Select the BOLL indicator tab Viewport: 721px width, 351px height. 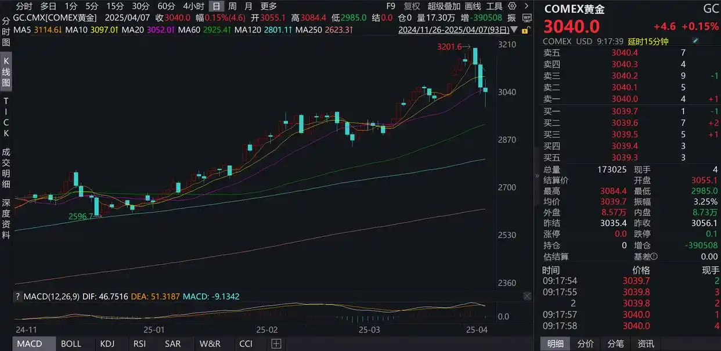tap(71, 343)
